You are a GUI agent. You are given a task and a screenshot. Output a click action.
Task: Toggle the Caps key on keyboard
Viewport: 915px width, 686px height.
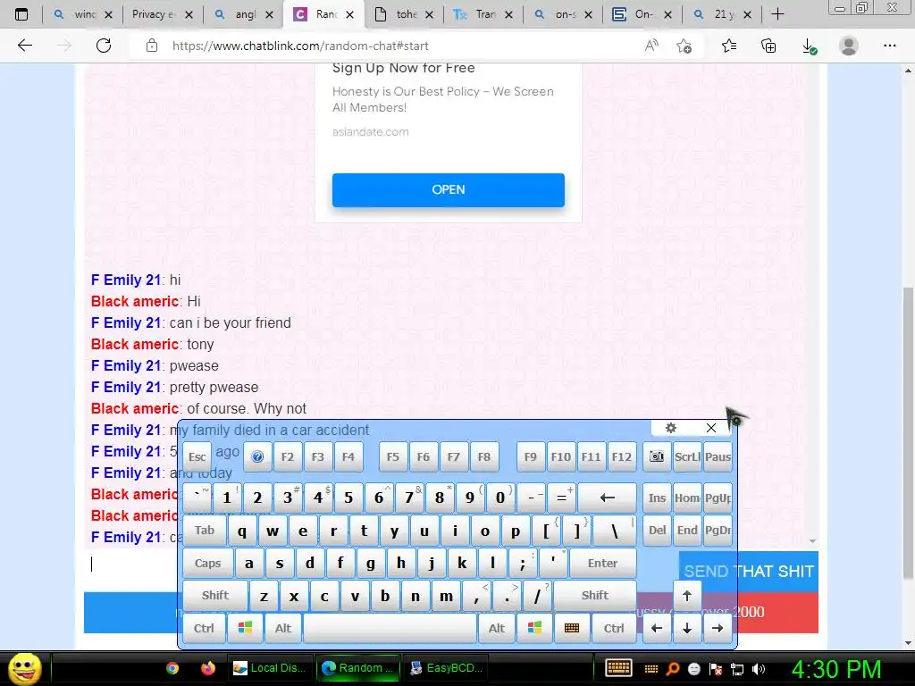click(x=207, y=563)
